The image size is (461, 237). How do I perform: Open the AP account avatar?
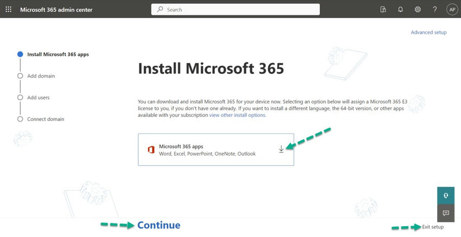point(452,9)
